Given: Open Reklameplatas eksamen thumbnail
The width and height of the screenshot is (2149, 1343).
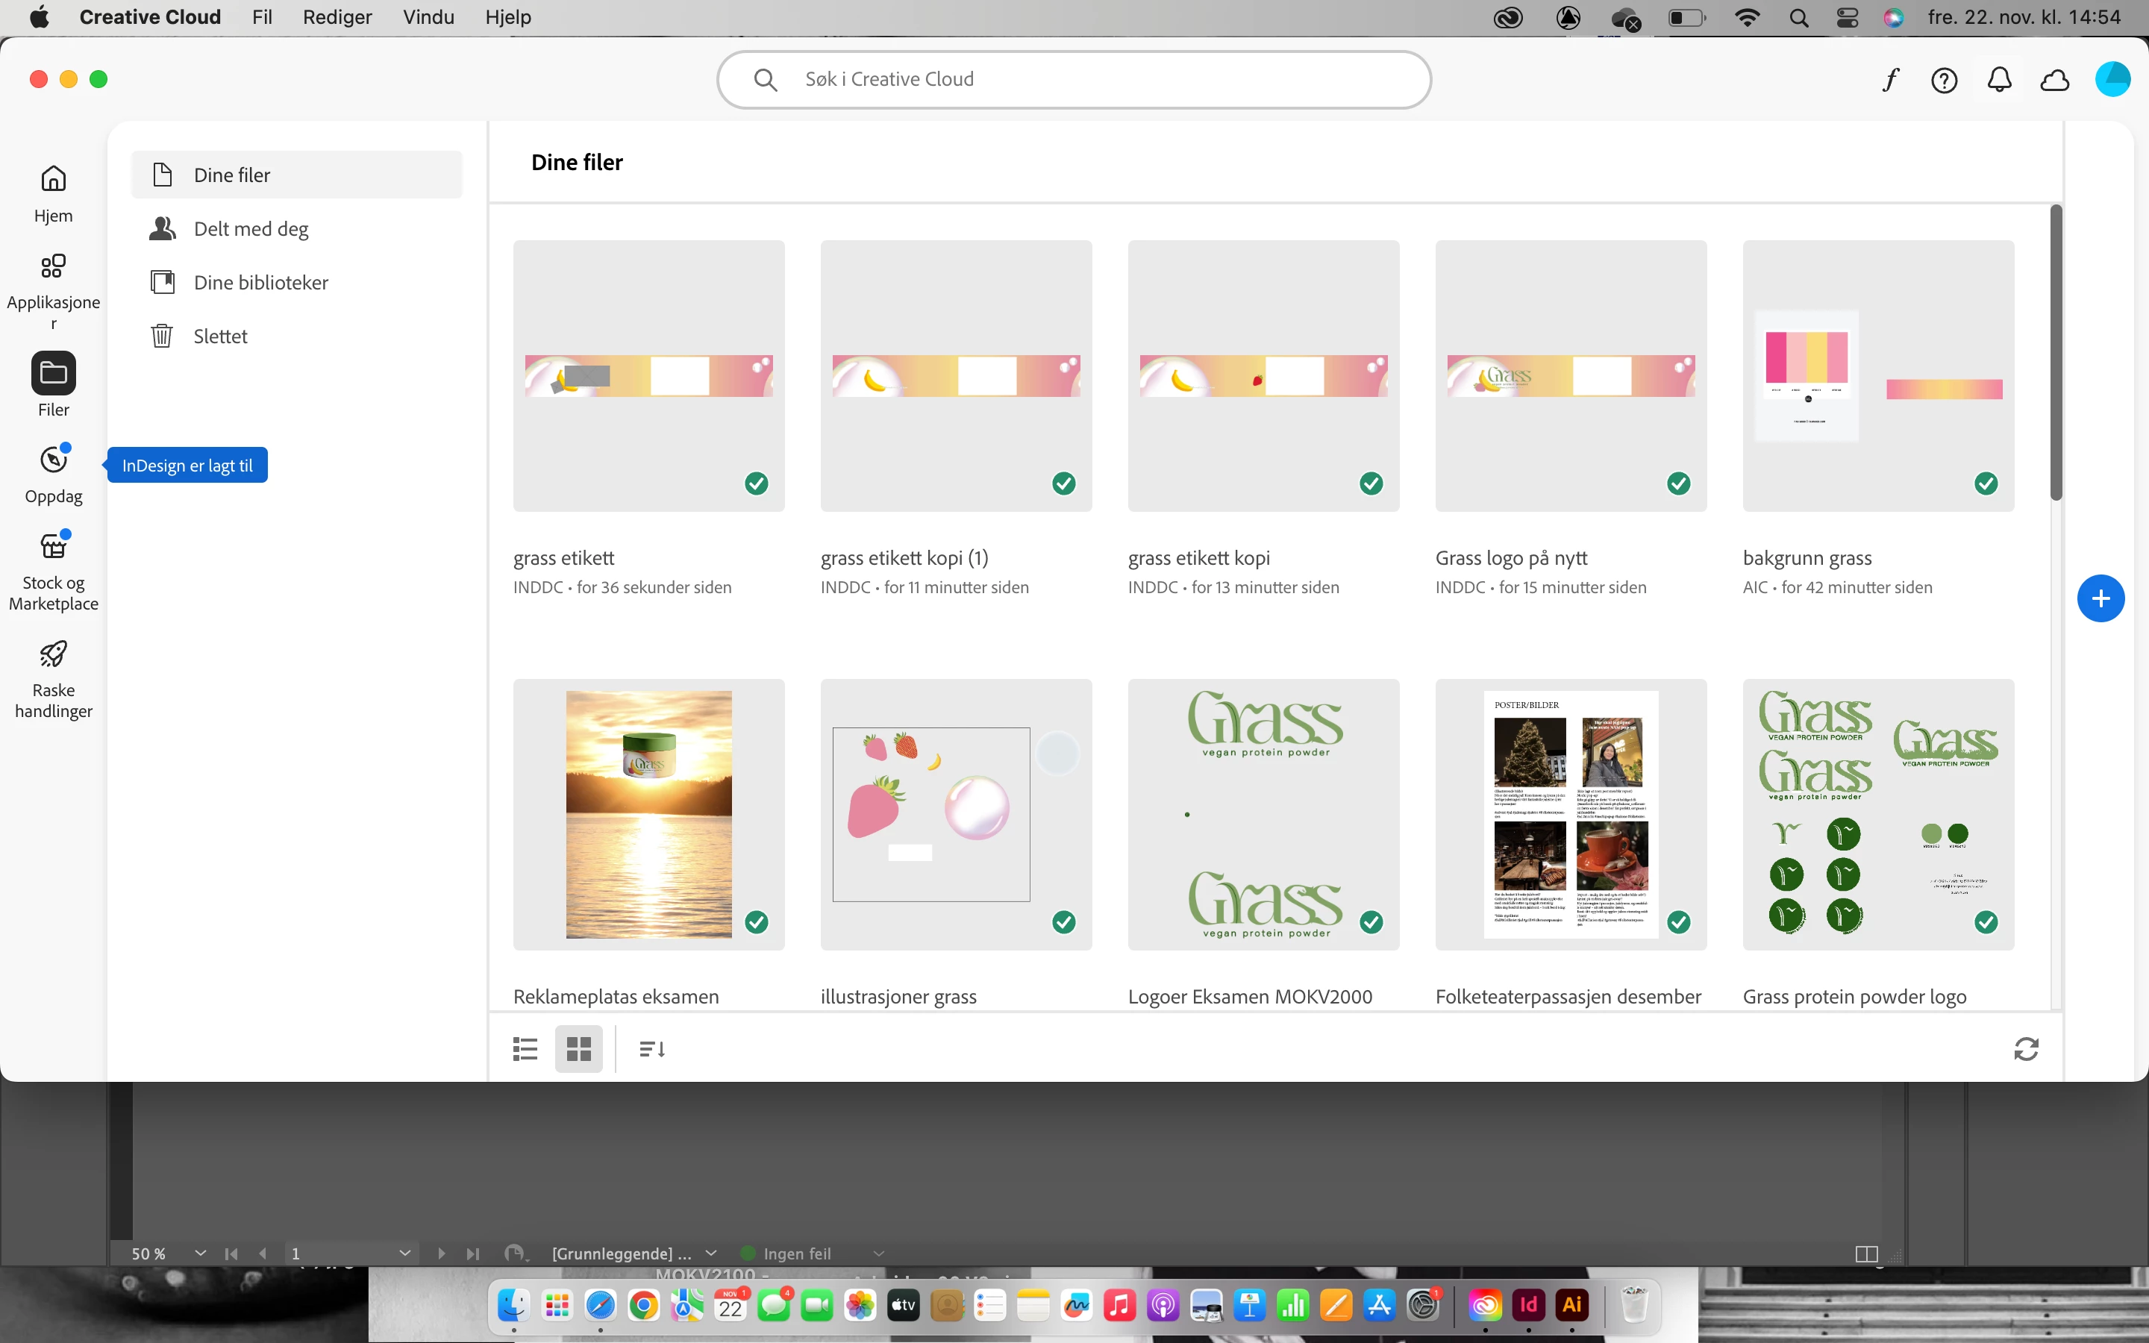Looking at the screenshot, I should pyautogui.click(x=648, y=815).
